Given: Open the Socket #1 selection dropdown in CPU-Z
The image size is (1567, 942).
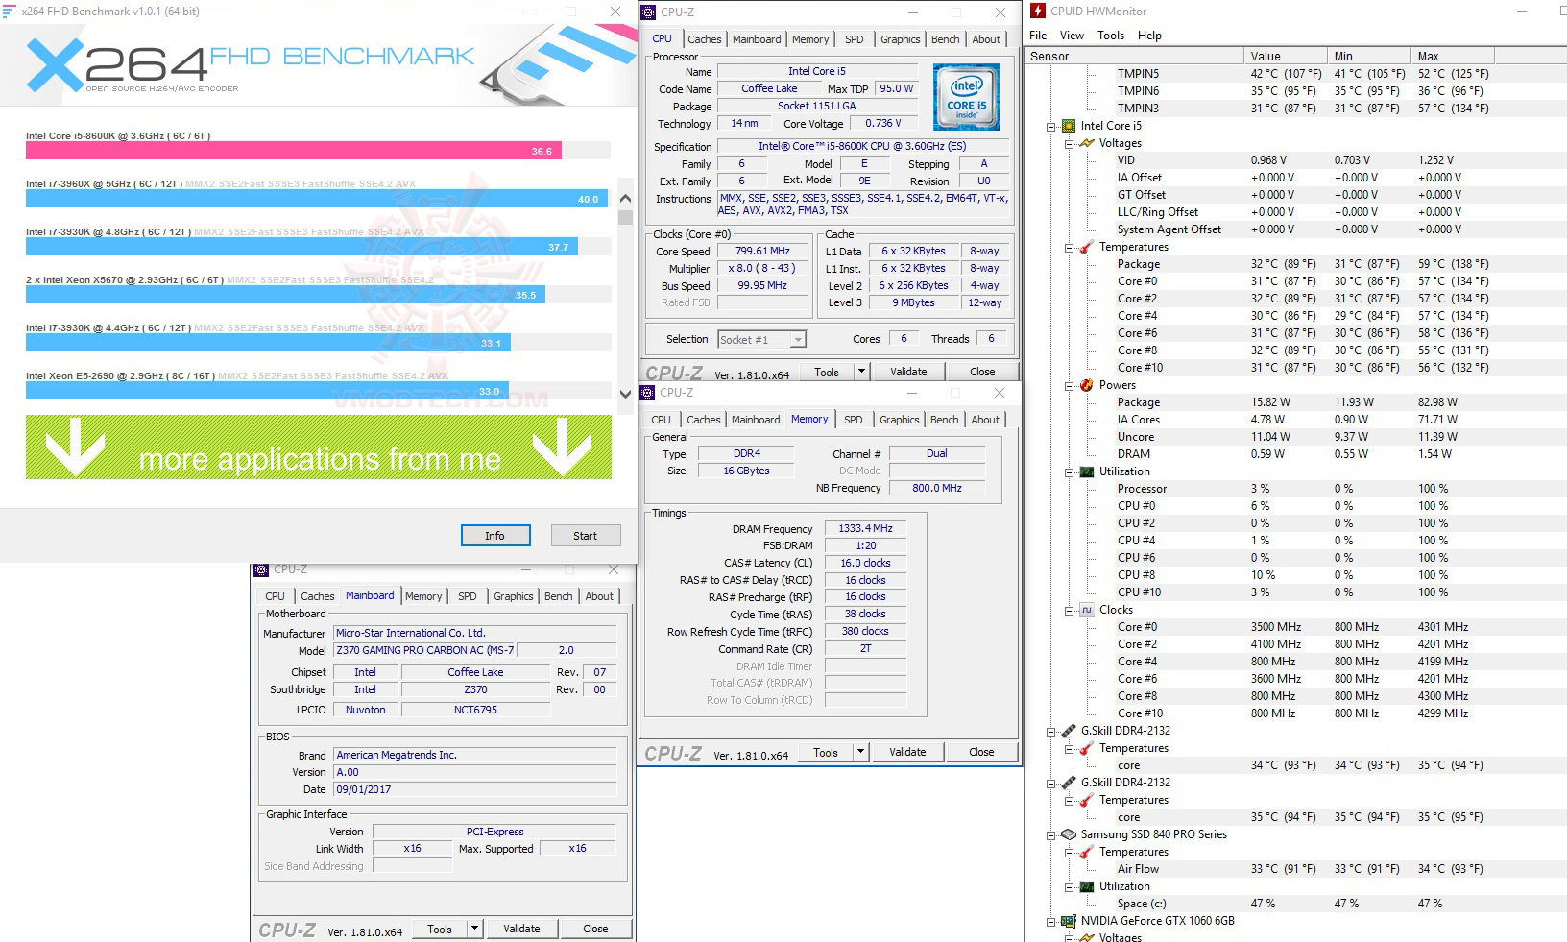Looking at the screenshot, I should pos(798,339).
